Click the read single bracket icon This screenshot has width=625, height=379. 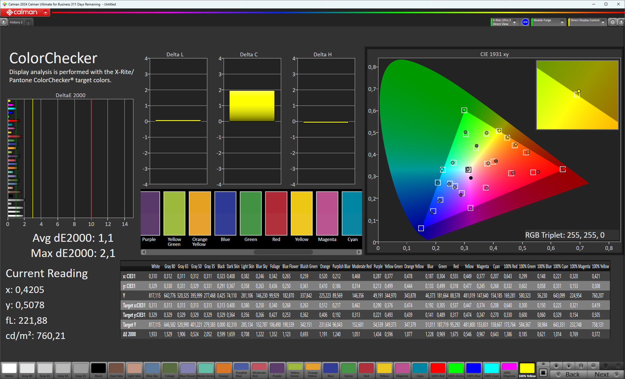point(581,366)
